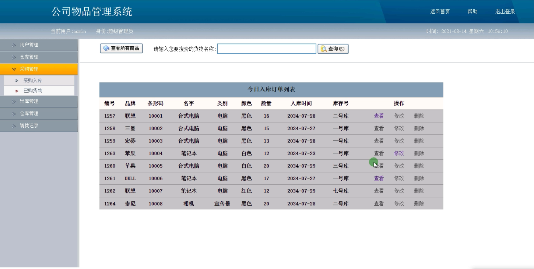534x269 pixels.
Task: Click 删除 for the 索尼 order 1264
Action: tap(419, 204)
